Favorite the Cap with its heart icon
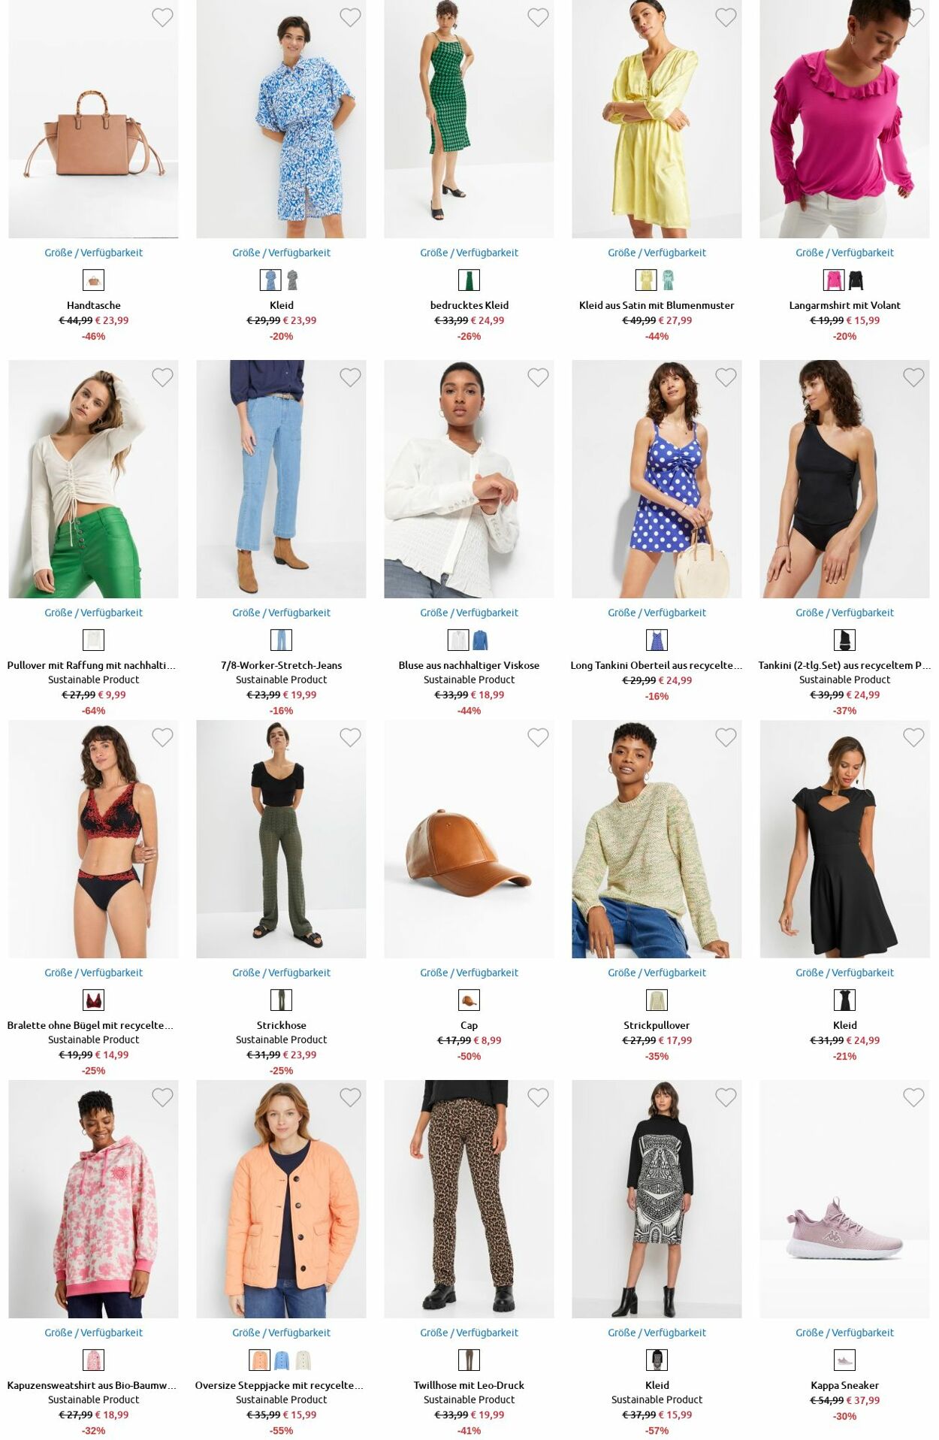Image resolution: width=939 pixels, height=1440 pixels. pyautogui.click(x=538, y=737)
